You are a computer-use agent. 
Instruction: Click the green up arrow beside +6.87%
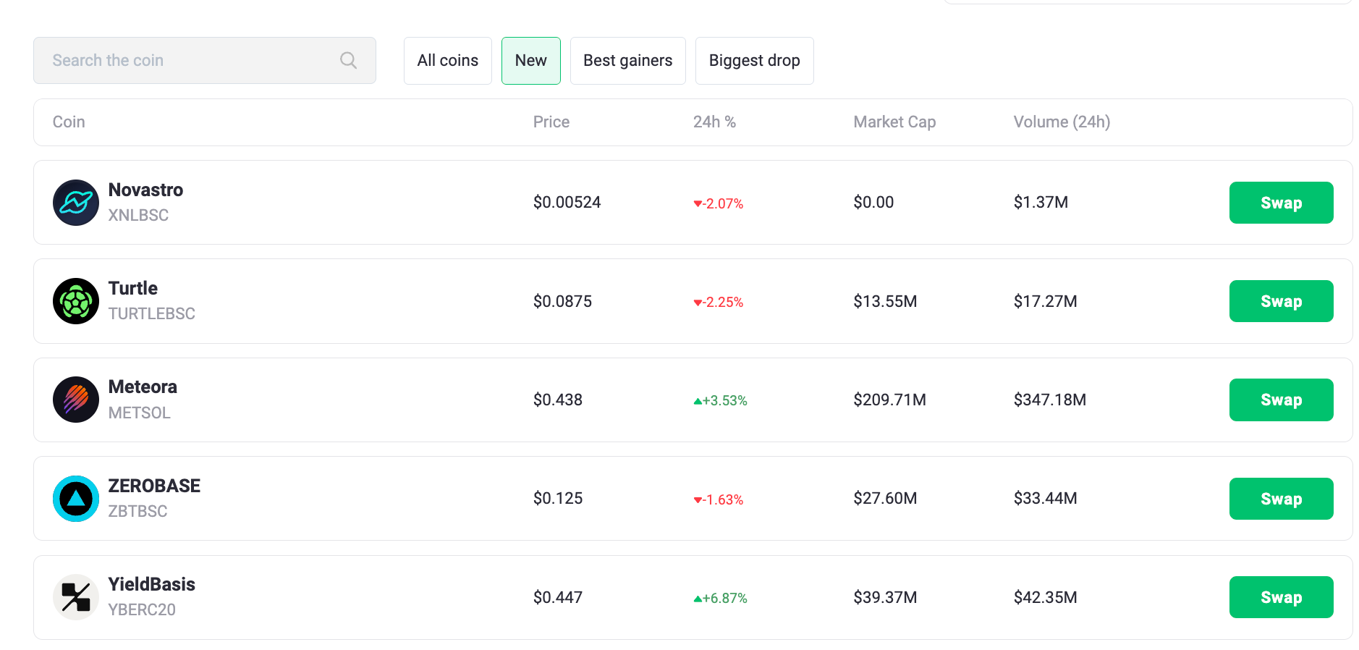click(699, 598)
